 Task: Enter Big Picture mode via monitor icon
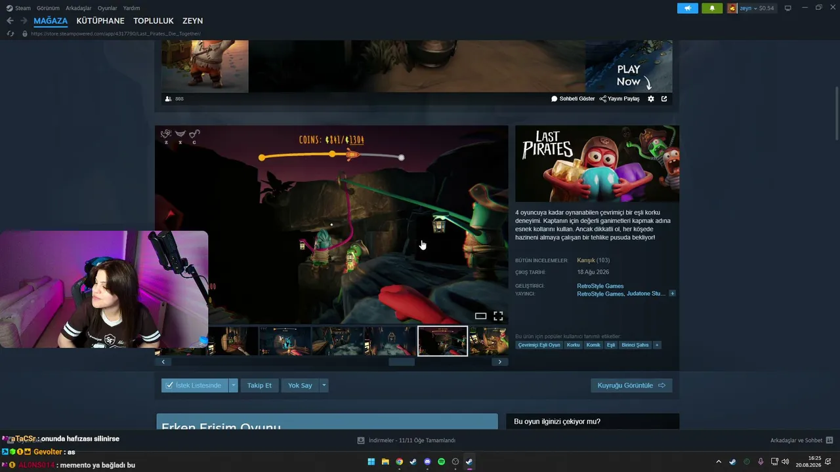(788, 8)
